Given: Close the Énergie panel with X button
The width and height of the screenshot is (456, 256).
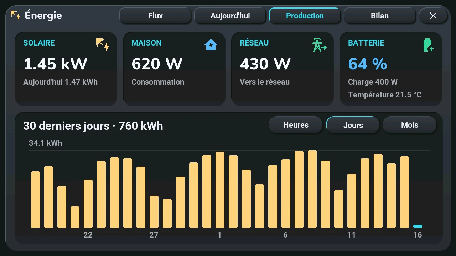Looking at the screenshot, I should (433, 16).
